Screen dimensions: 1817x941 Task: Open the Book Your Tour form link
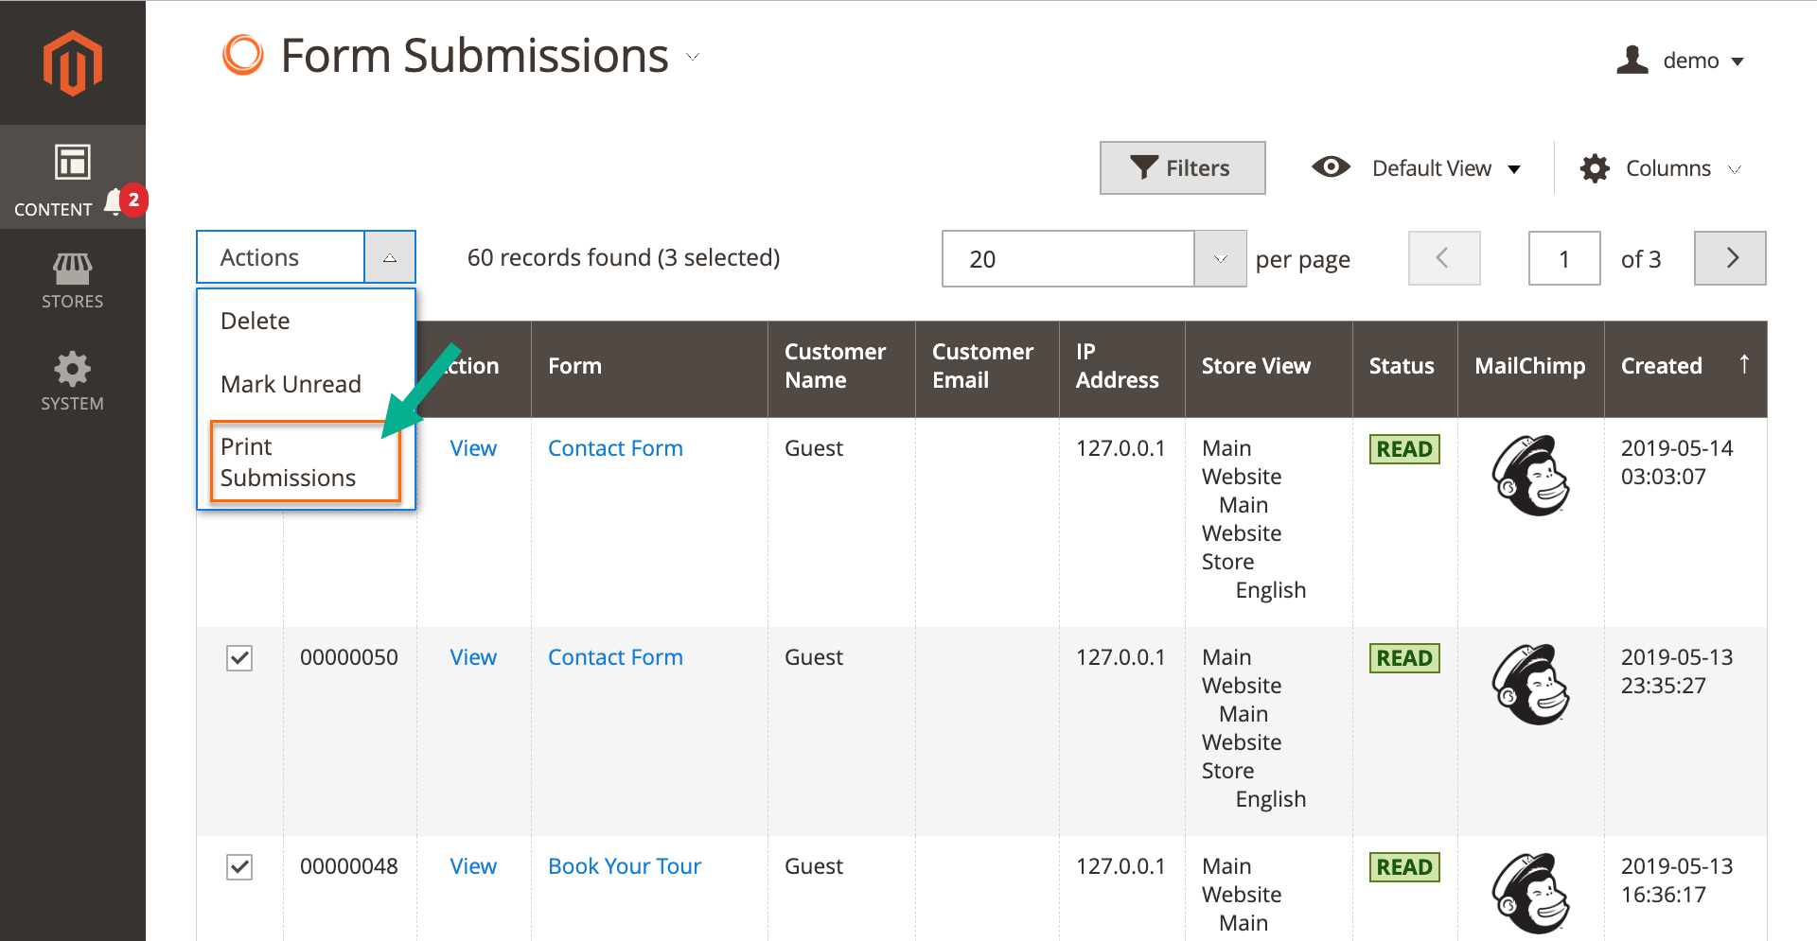(625, 866)
